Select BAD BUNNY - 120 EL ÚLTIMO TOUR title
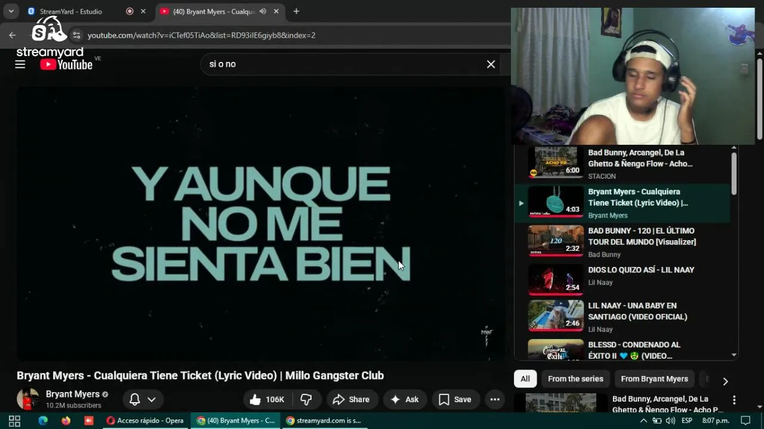The width and height of the screenshot is (764, 429). tap(642, 236)
